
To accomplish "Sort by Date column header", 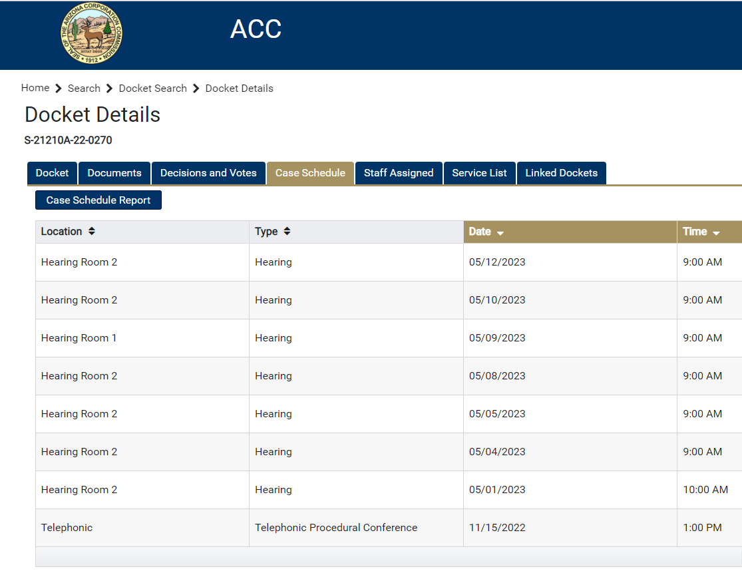I will (570, 232).
